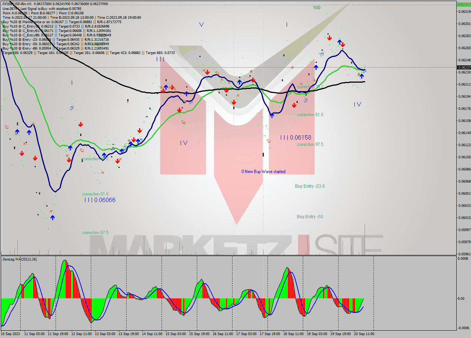This screenshot has width=471, height=338.
Task: Click the '11 Sep 19:00' time label
Action: 59,334
